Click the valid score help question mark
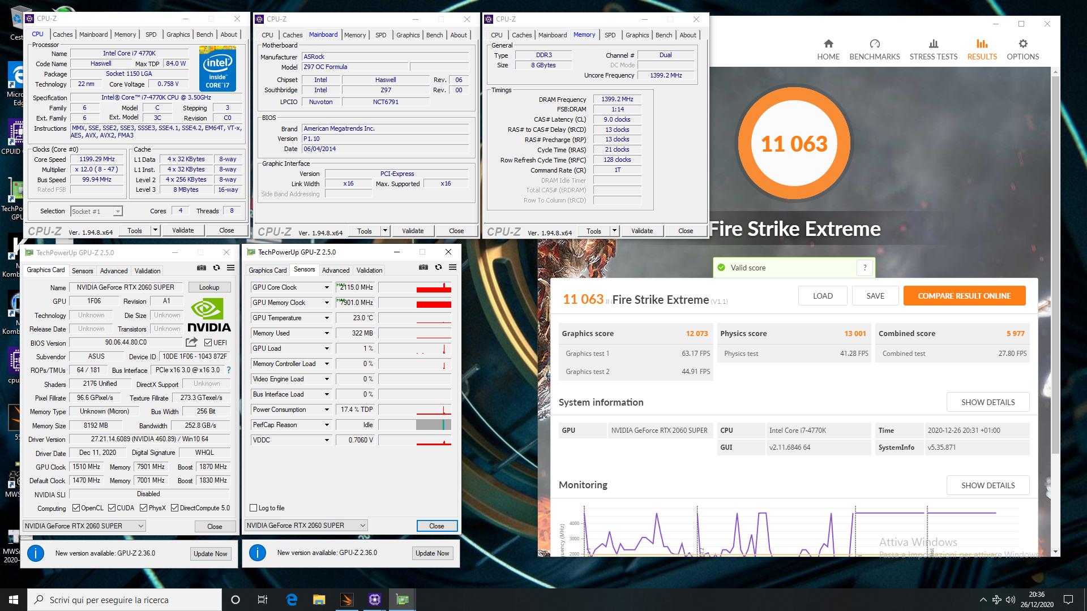1087x611 pixels. coord(865,268)
